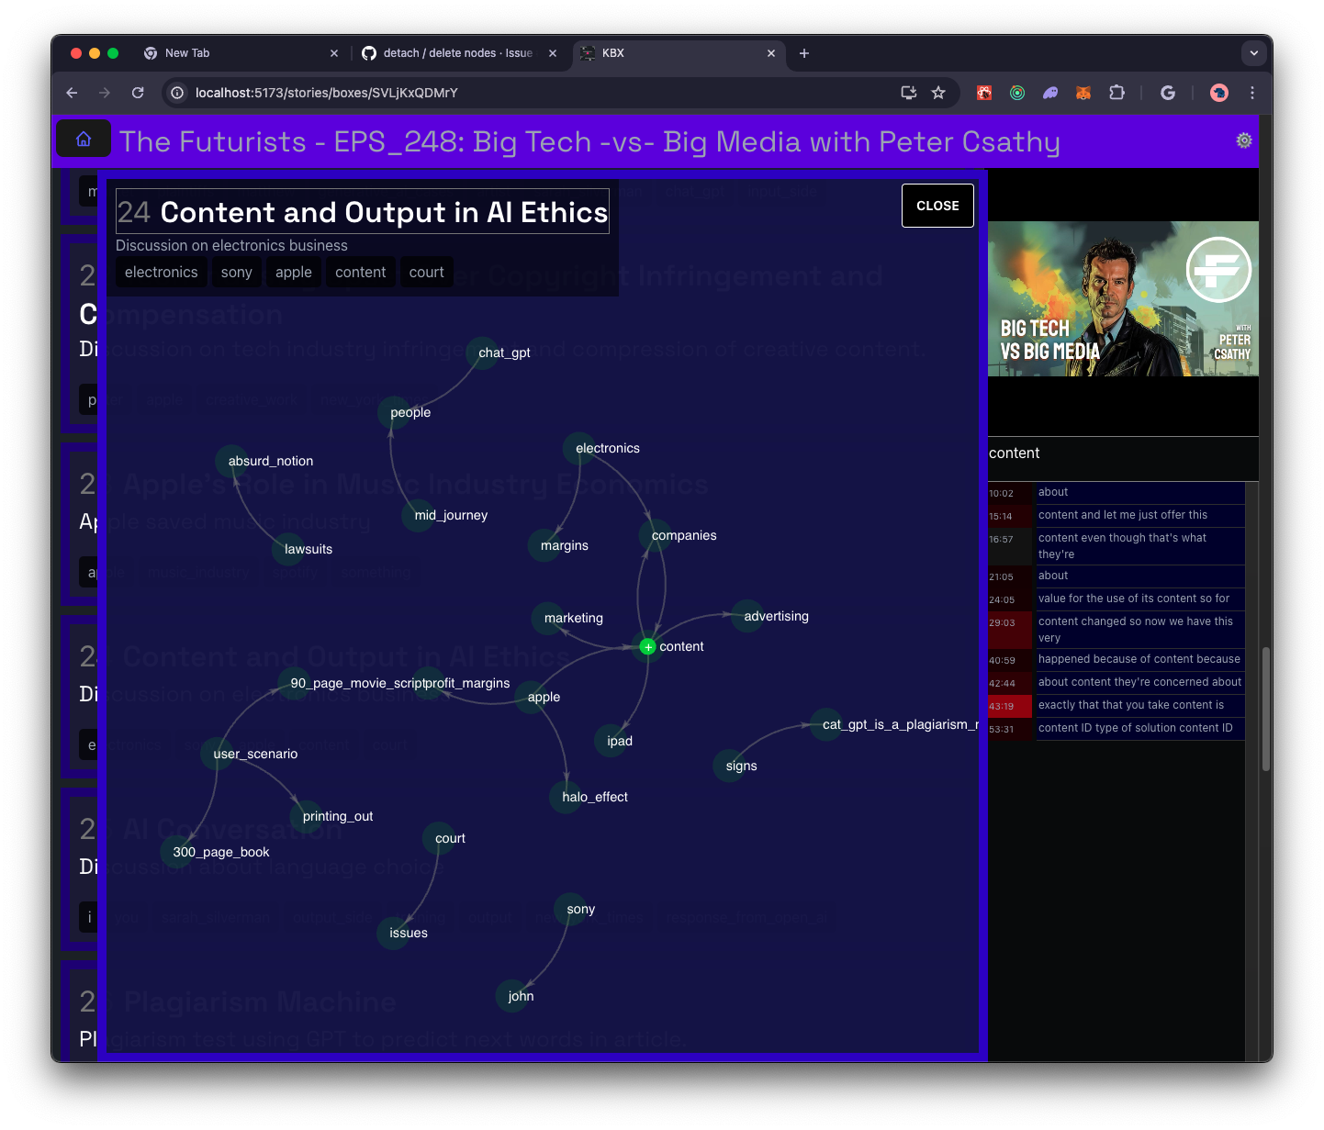Screen dimensions: 1324x1130
Task: Select the KBX tab
Action: [x=679, y=53]
